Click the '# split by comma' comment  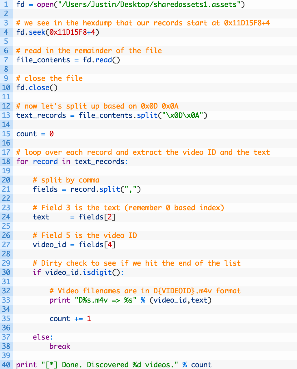[x=66, y=180]
